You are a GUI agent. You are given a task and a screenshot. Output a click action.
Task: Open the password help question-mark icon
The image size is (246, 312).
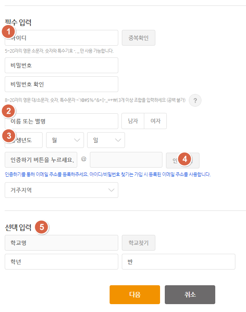[x=195, y=100]
